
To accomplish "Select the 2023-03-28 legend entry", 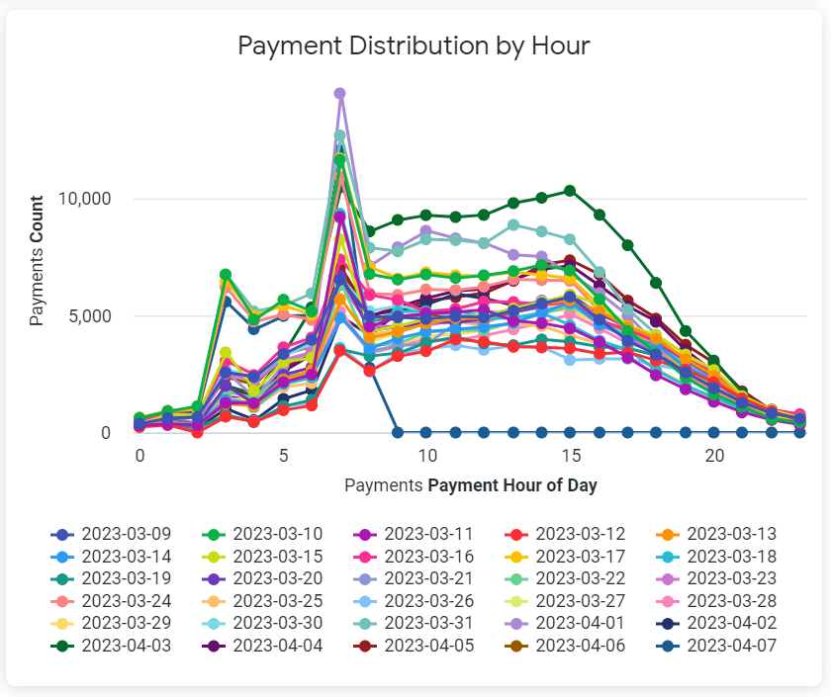I will coord(716,601).
